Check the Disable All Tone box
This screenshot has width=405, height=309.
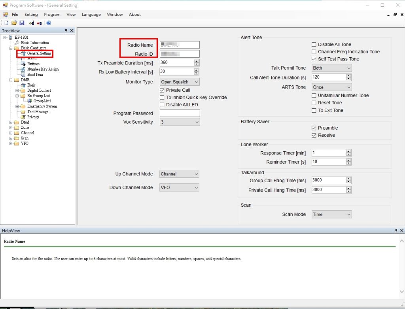(x=314, y=44)
